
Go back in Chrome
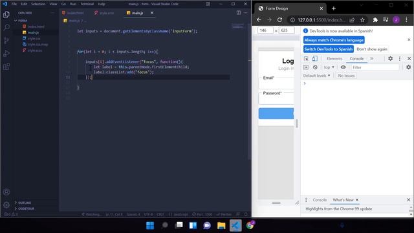pyautogui.click(x=259, y=20)
